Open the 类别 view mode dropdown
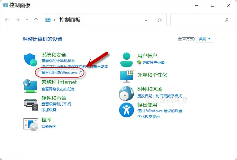Screen dimensions: 237x160 click(x=205, y=39)
